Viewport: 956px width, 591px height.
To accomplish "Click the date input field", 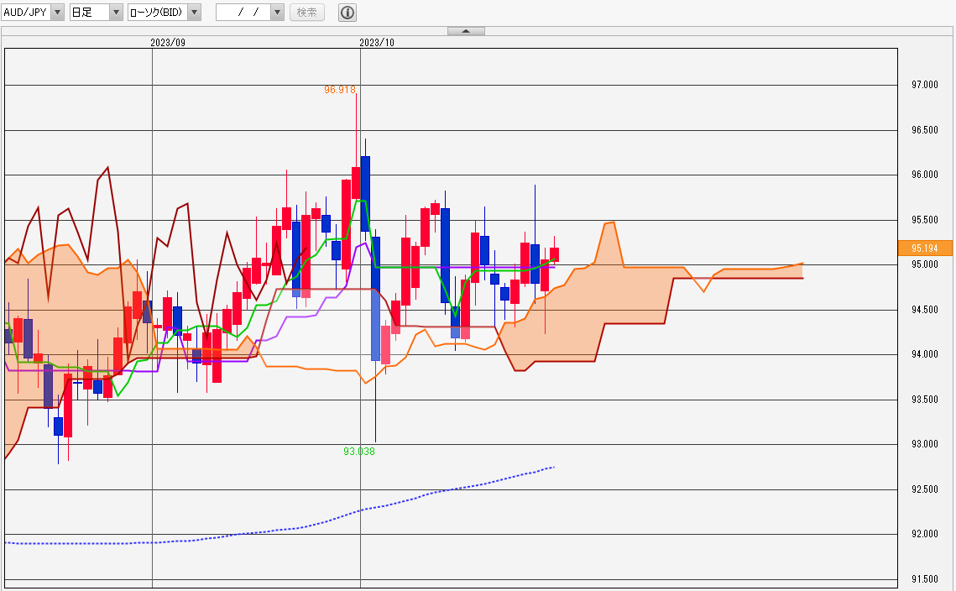I will pos(243,13).
